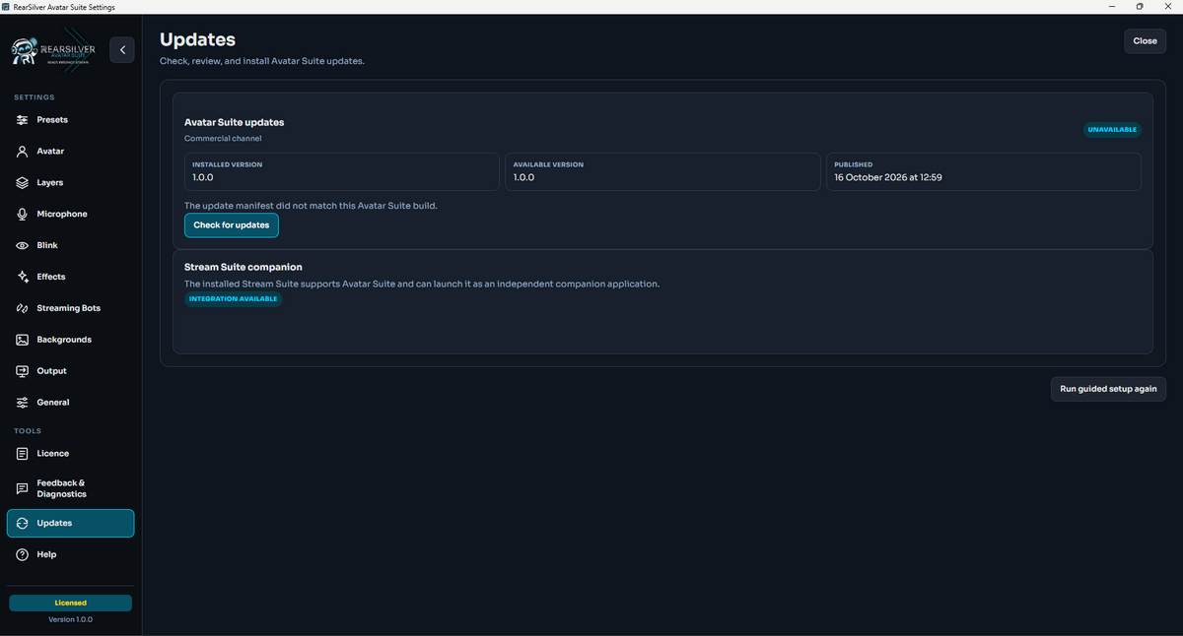Screen dimensions: 1183x636
Task: Click the app icon in the title bar
Action: coord(7,7)
